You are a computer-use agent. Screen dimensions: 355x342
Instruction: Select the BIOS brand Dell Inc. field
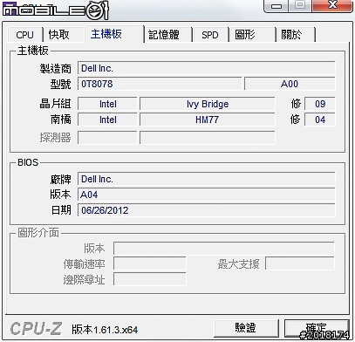click(207, 179)
